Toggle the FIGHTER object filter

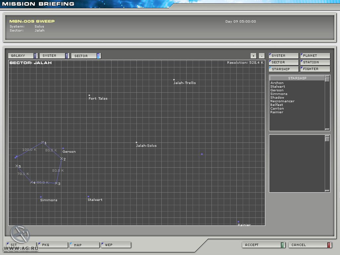coord(315,69)
